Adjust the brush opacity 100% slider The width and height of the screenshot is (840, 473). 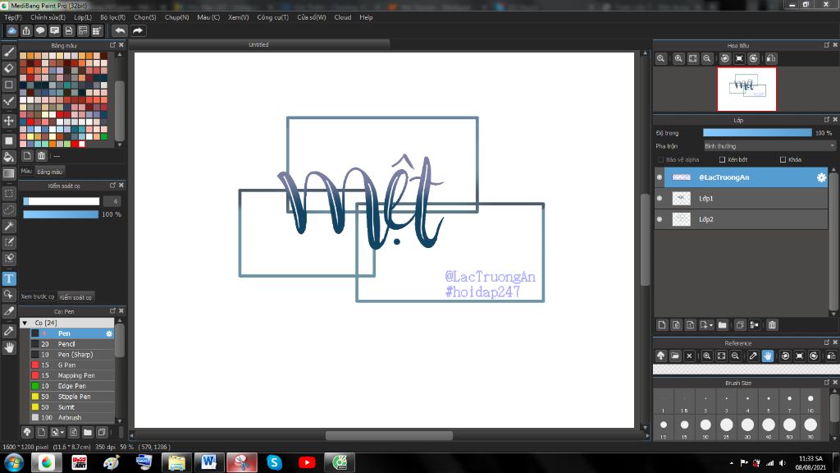(61, 214)
